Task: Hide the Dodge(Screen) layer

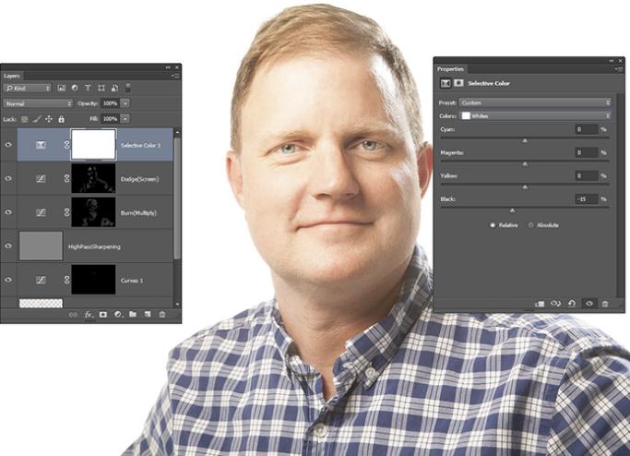Action: [8, 178]
